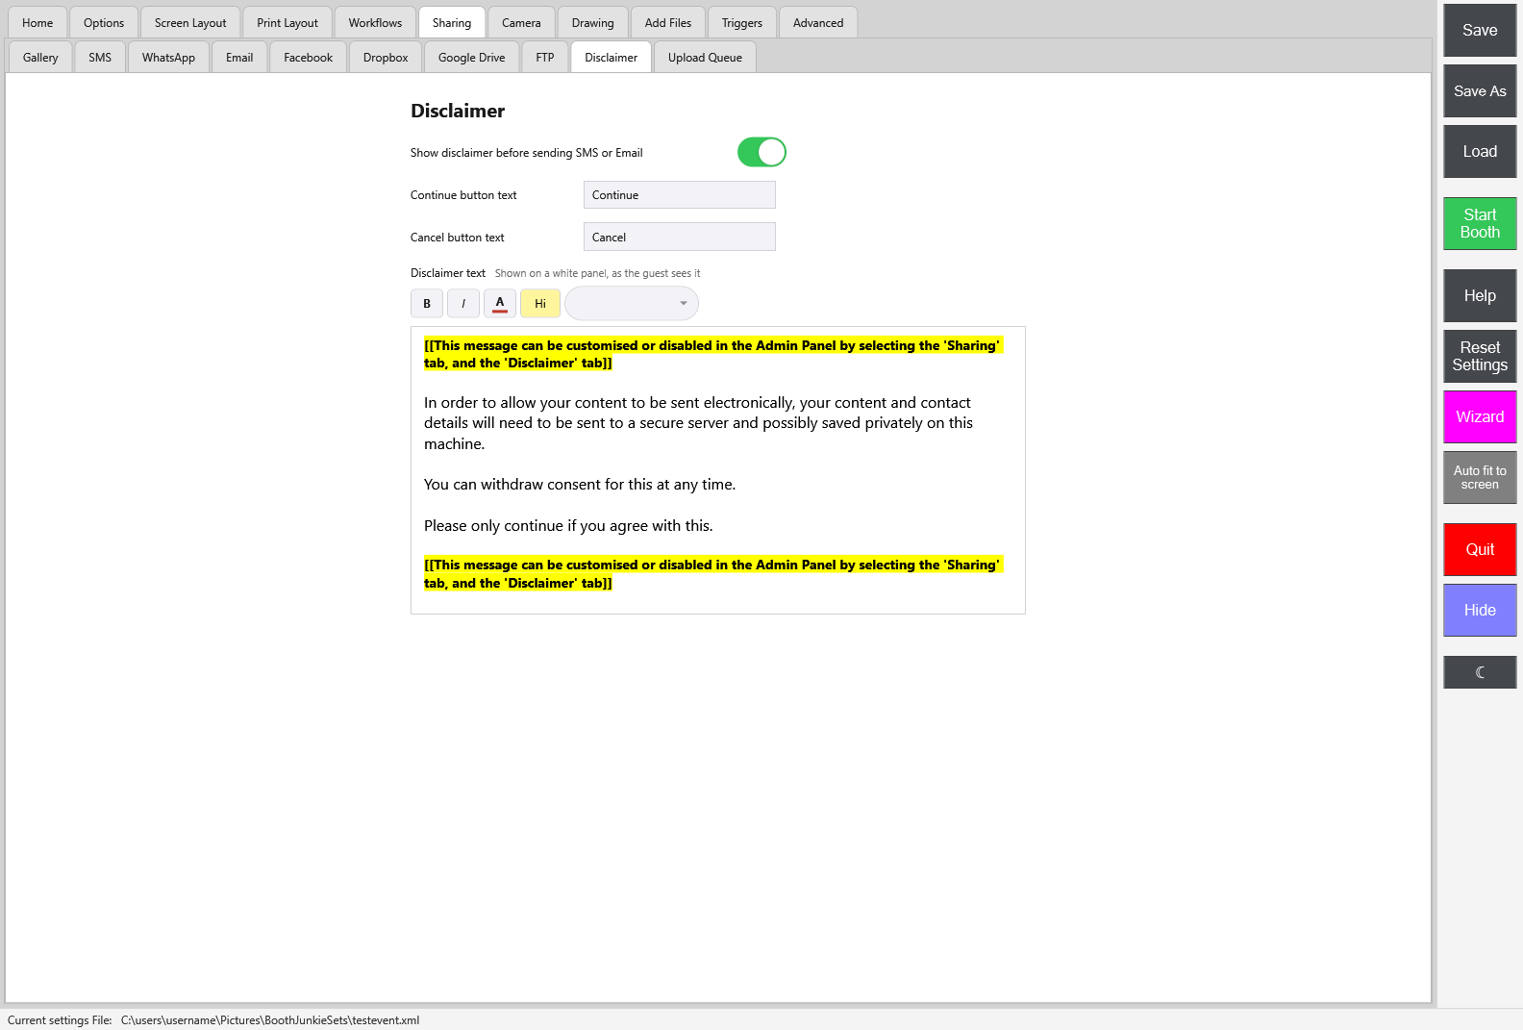The height and width of the screenshot is (1030, 1523).
Task: Click inside the disclaimer text editor
Action: (x=718, y=470)
